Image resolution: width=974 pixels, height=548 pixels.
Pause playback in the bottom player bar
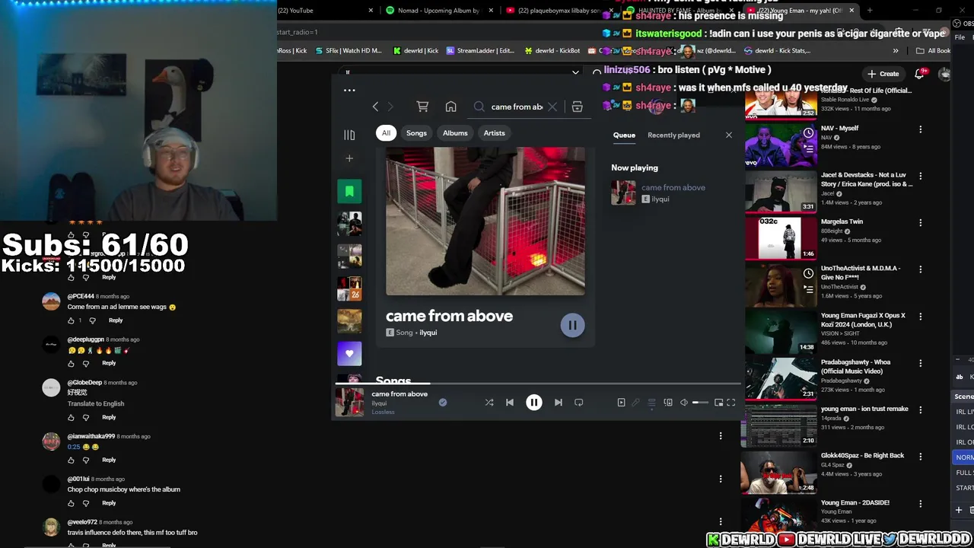[534, 403]
